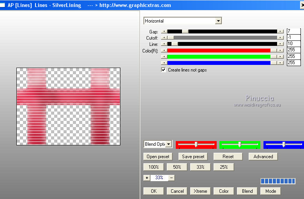Decrease Gap with left arrow
Viewport: 304px width, 199px height.
click(164, 31)
